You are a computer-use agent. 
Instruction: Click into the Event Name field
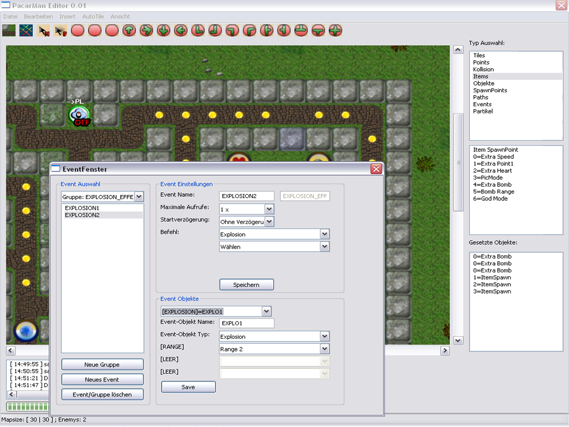point(246,196)
